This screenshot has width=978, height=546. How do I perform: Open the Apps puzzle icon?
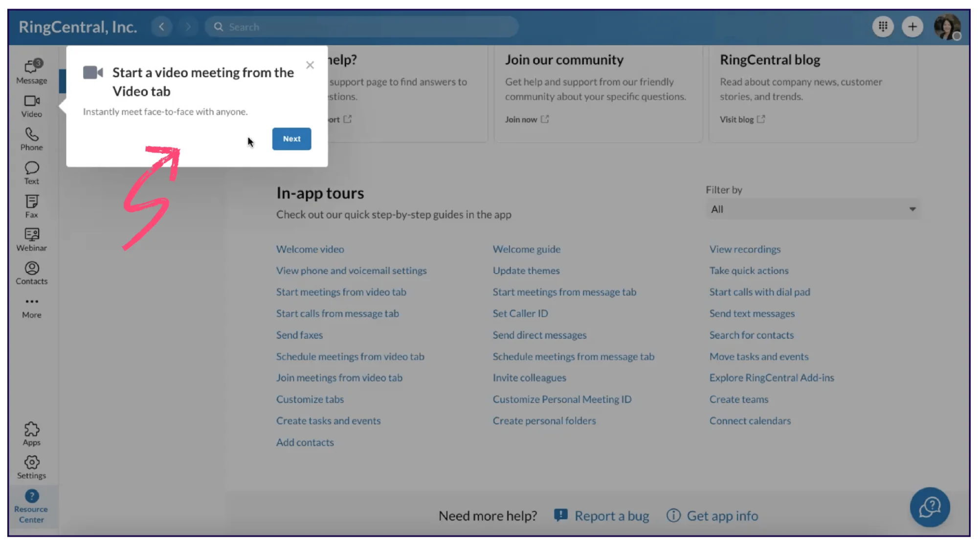pyautogui.click(x=32, y=434)
